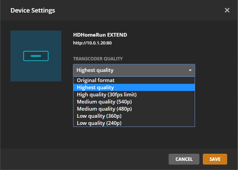Click the Cancel button
The image size is (238, 170).
184,159
